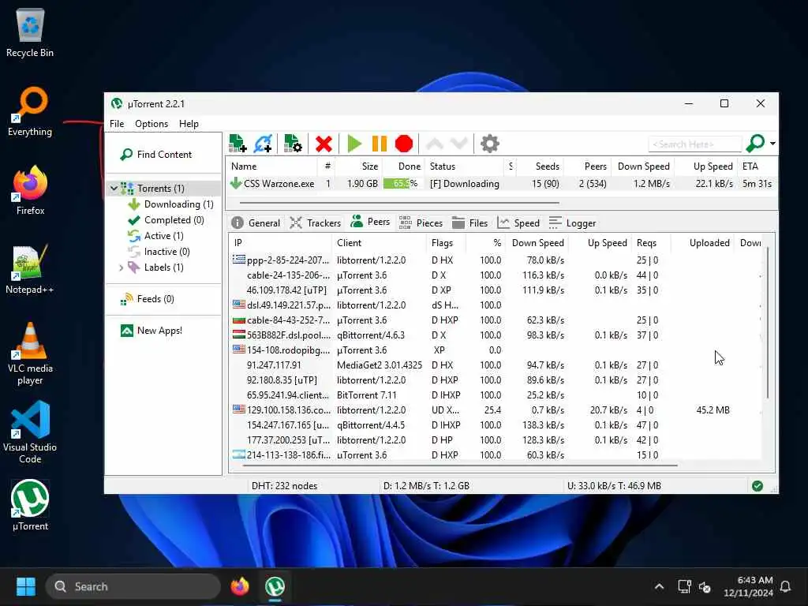Open Preferences gear icon
Screen dimensions: 808x606
489,144
